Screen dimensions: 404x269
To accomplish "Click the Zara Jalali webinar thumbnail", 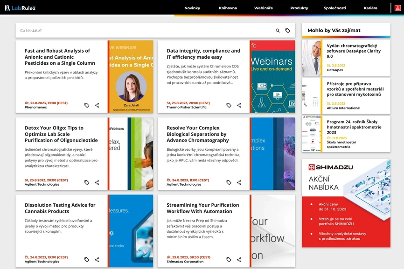I will [x=131, y=77].
